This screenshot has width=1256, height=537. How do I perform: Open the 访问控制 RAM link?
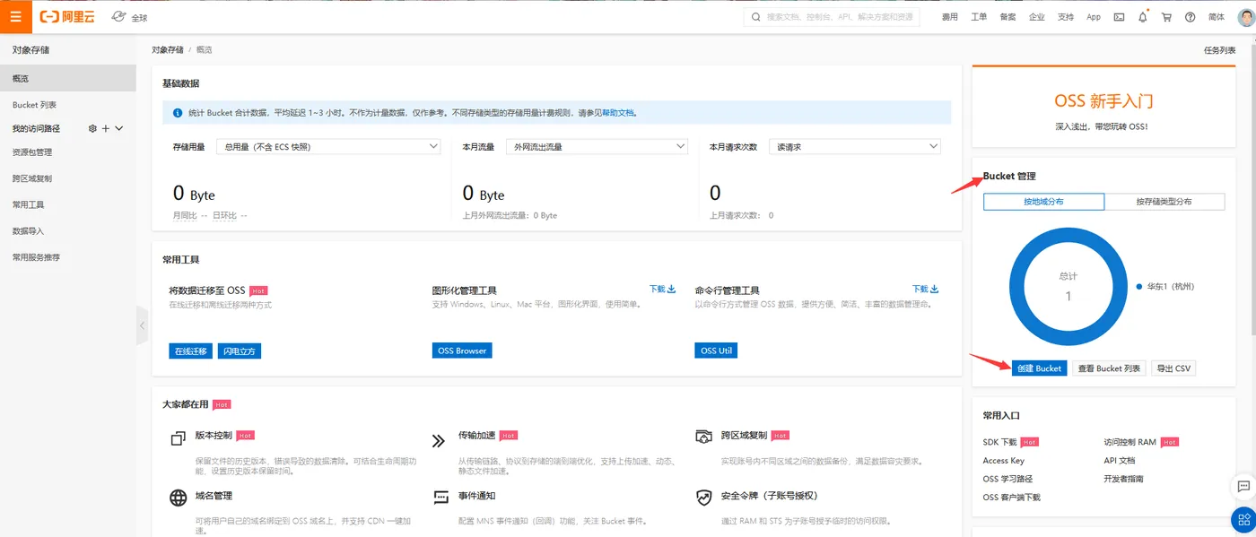pos(1130,442)
